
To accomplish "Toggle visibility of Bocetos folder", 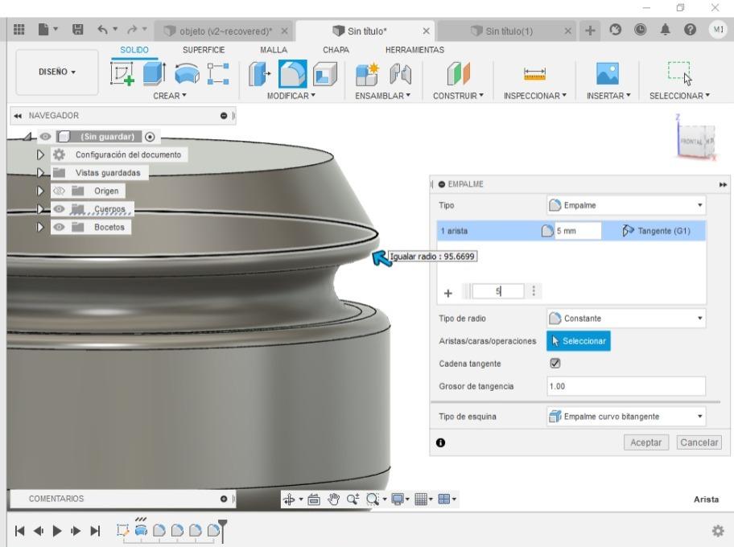I will point(59,227).
